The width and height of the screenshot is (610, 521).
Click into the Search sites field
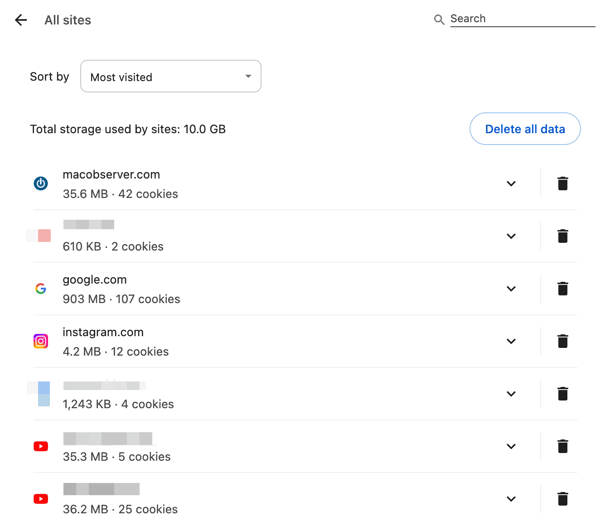pyautogui.click(x=522, y=19)
